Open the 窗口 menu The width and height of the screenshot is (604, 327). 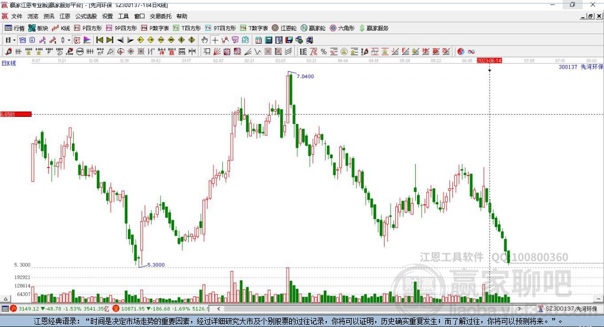139,16
